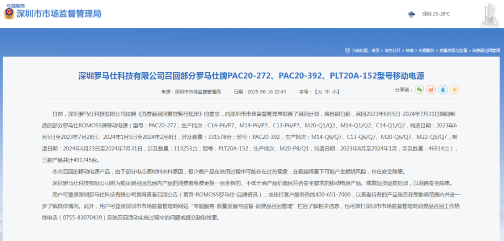Open 质量发展与监督 breadcrumb link
This screenshot has width=504, height=241.
[x=453, y=50]
